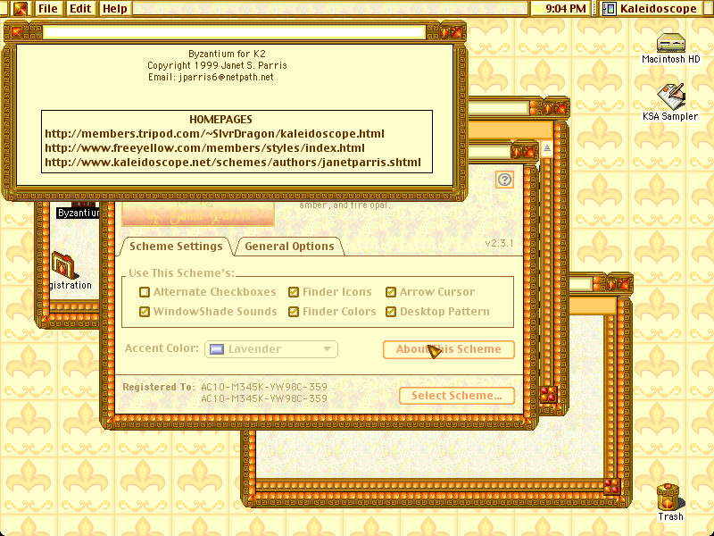Click the question mark help icon
Image resolution: width=714 pixels, height=536 pixels.
[504, 180]
